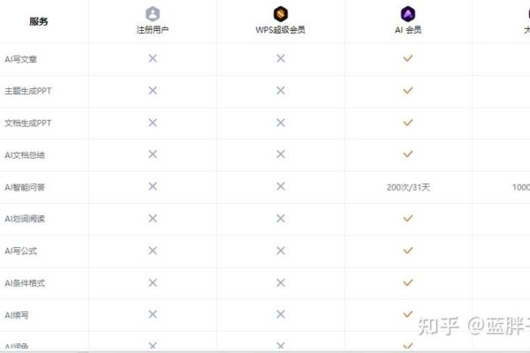
Task: Click the AI智能问答 cross under 注册用户
Action: 153,186
